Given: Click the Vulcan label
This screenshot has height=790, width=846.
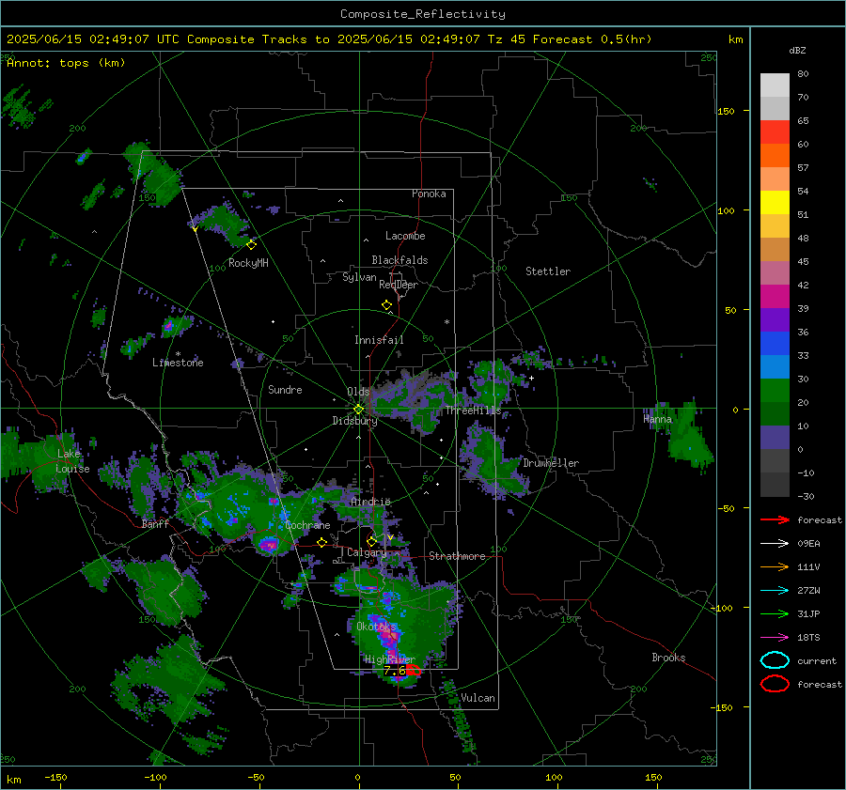Looking at the screenshot, I should (478, 698).
